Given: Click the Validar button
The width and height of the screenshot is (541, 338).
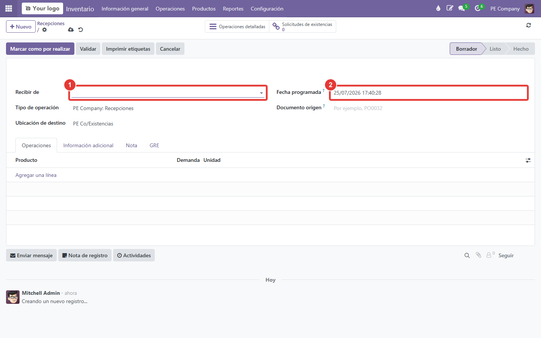Looking at the screenshot, I should pyautogui.click(x=88, y=49).
